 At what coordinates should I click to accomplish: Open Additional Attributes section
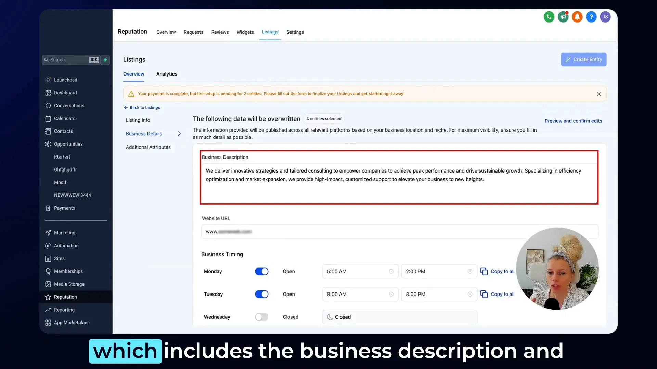(x=148, y=147)
